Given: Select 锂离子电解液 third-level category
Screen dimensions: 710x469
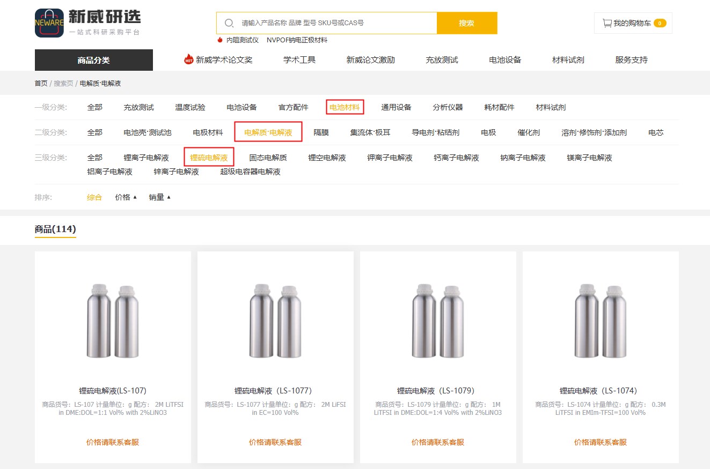Looking at the screenshot, I should (x=146, y=158).
